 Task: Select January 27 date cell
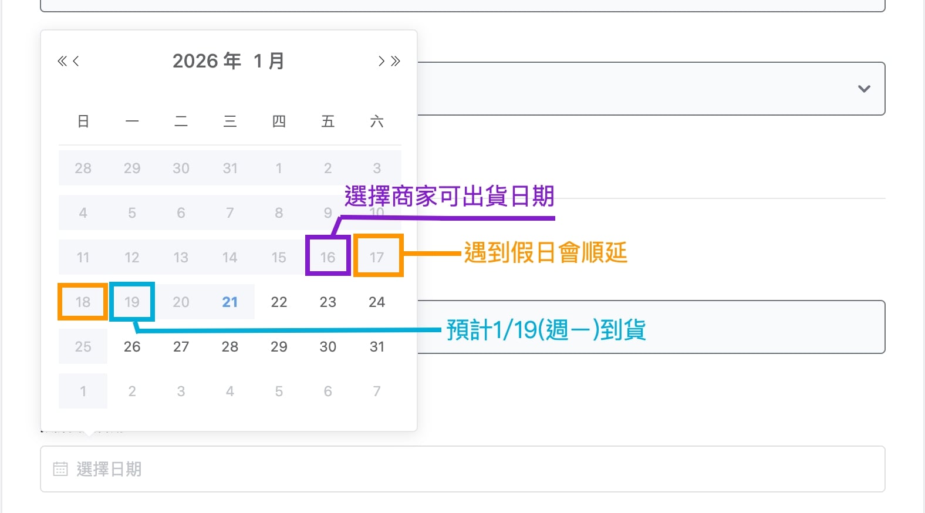point(181,347)
